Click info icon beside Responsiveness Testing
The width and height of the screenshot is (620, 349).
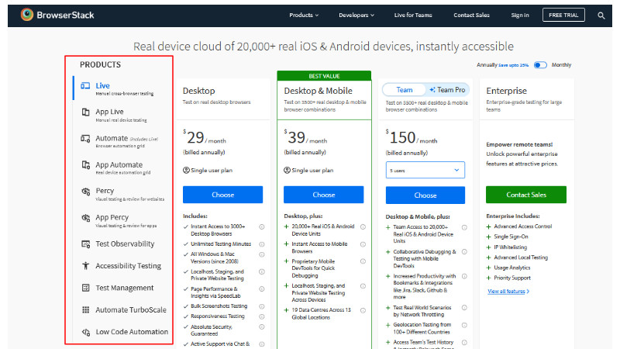click(262, 316)
